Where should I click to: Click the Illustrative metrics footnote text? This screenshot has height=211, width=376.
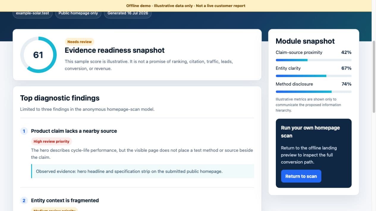pos(308,105)
